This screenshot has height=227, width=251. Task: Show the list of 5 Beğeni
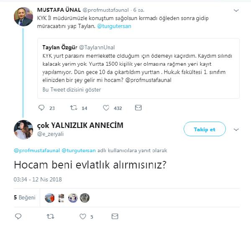click(25, 197)
